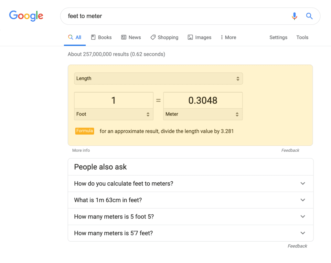Open the Foot unit dropdown
The image size is (331, 263).
tap(113, 114)
